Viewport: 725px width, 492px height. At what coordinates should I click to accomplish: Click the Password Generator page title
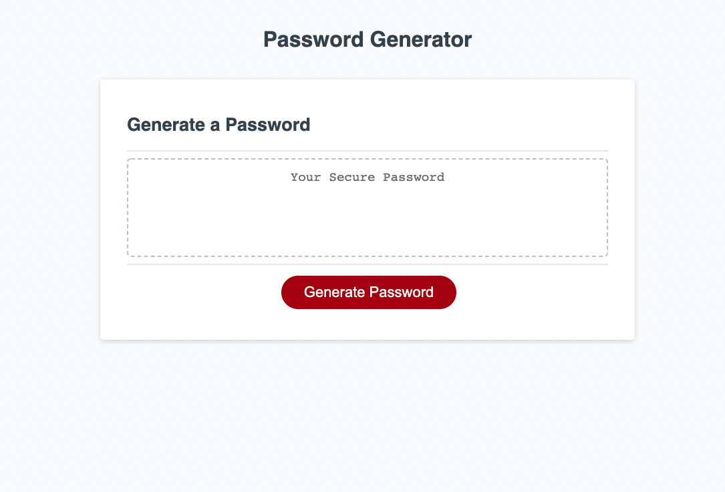tap(367, 39)
